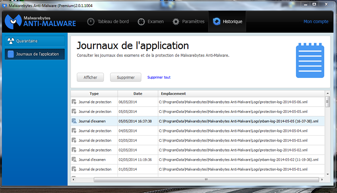The image size is (337, 193).
Task: Click path protection-log-2014-05-06.xml
Action: [233, 102]
